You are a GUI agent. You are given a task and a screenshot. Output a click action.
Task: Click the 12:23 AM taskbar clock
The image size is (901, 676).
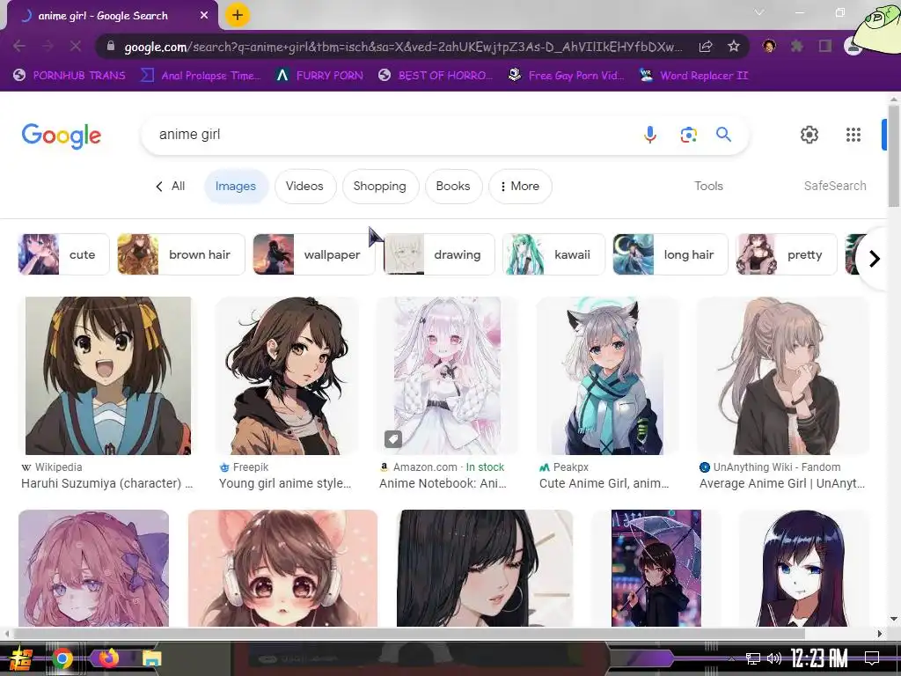click(x=819, y=658)
